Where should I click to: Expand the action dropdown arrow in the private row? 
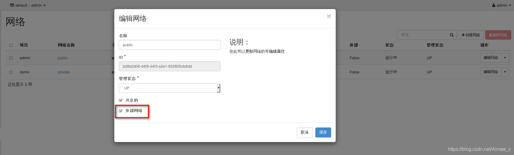(505, 72)
